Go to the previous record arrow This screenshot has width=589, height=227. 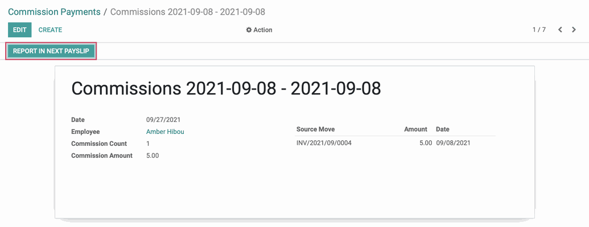tap(560, 30)
